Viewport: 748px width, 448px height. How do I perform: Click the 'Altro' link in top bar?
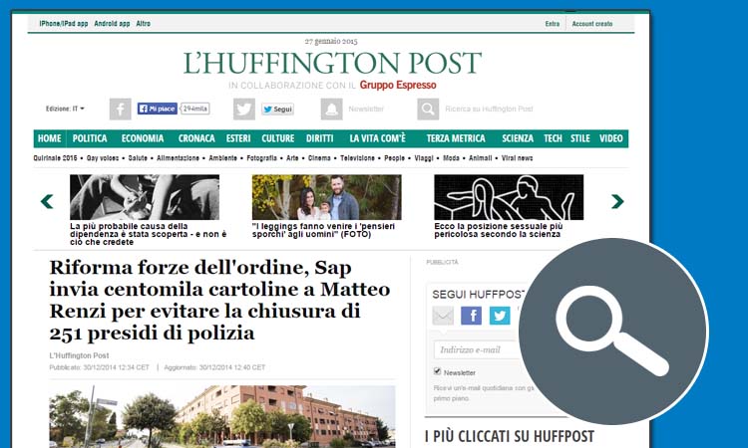[x=143, y=23]
